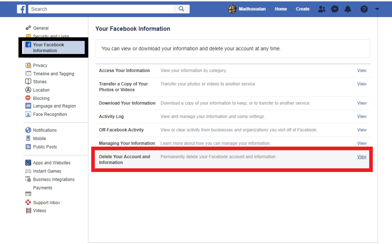Open the Home link

pos(281,9)
